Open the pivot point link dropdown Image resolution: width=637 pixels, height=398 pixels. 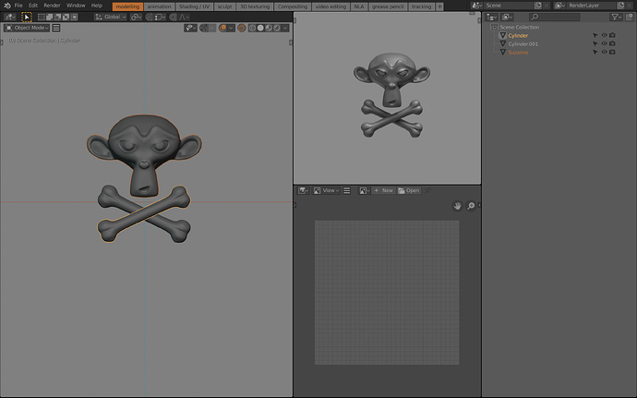pos(136,17)
